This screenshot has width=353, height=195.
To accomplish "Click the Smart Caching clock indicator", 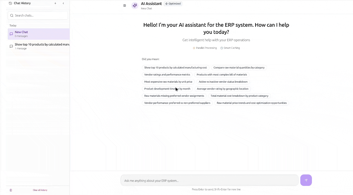I will pos(221,48).
